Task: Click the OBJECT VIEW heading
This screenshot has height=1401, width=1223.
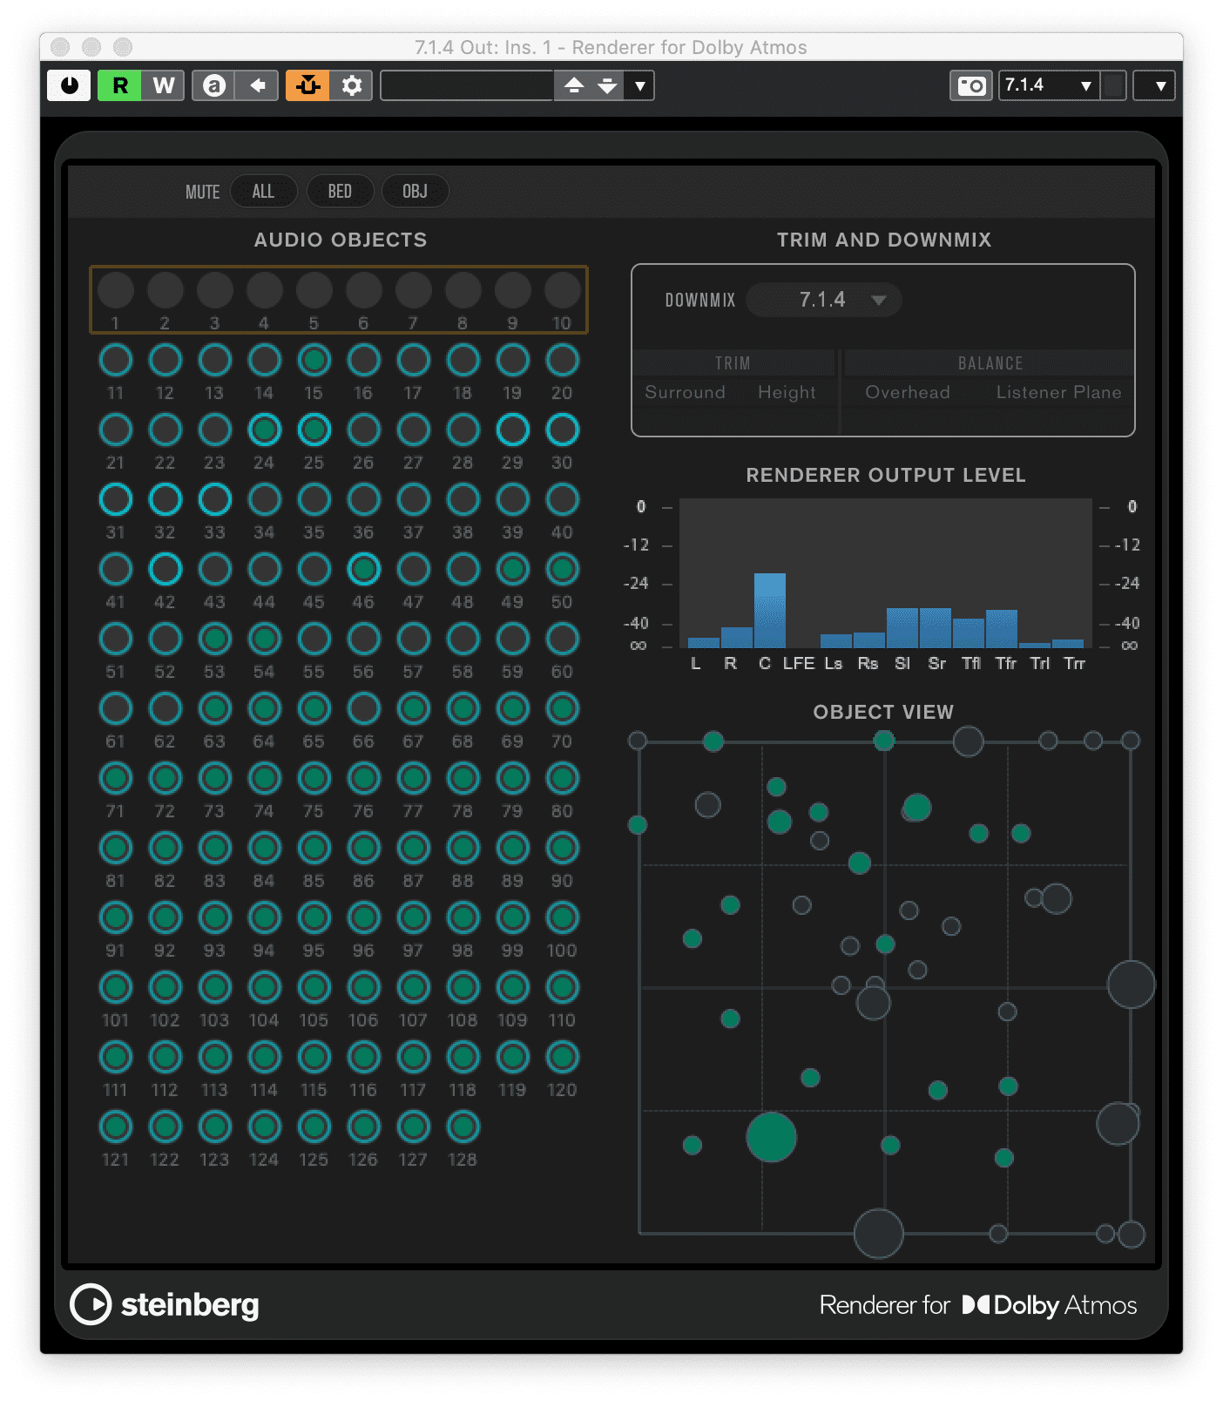Action: pos(883,712)
